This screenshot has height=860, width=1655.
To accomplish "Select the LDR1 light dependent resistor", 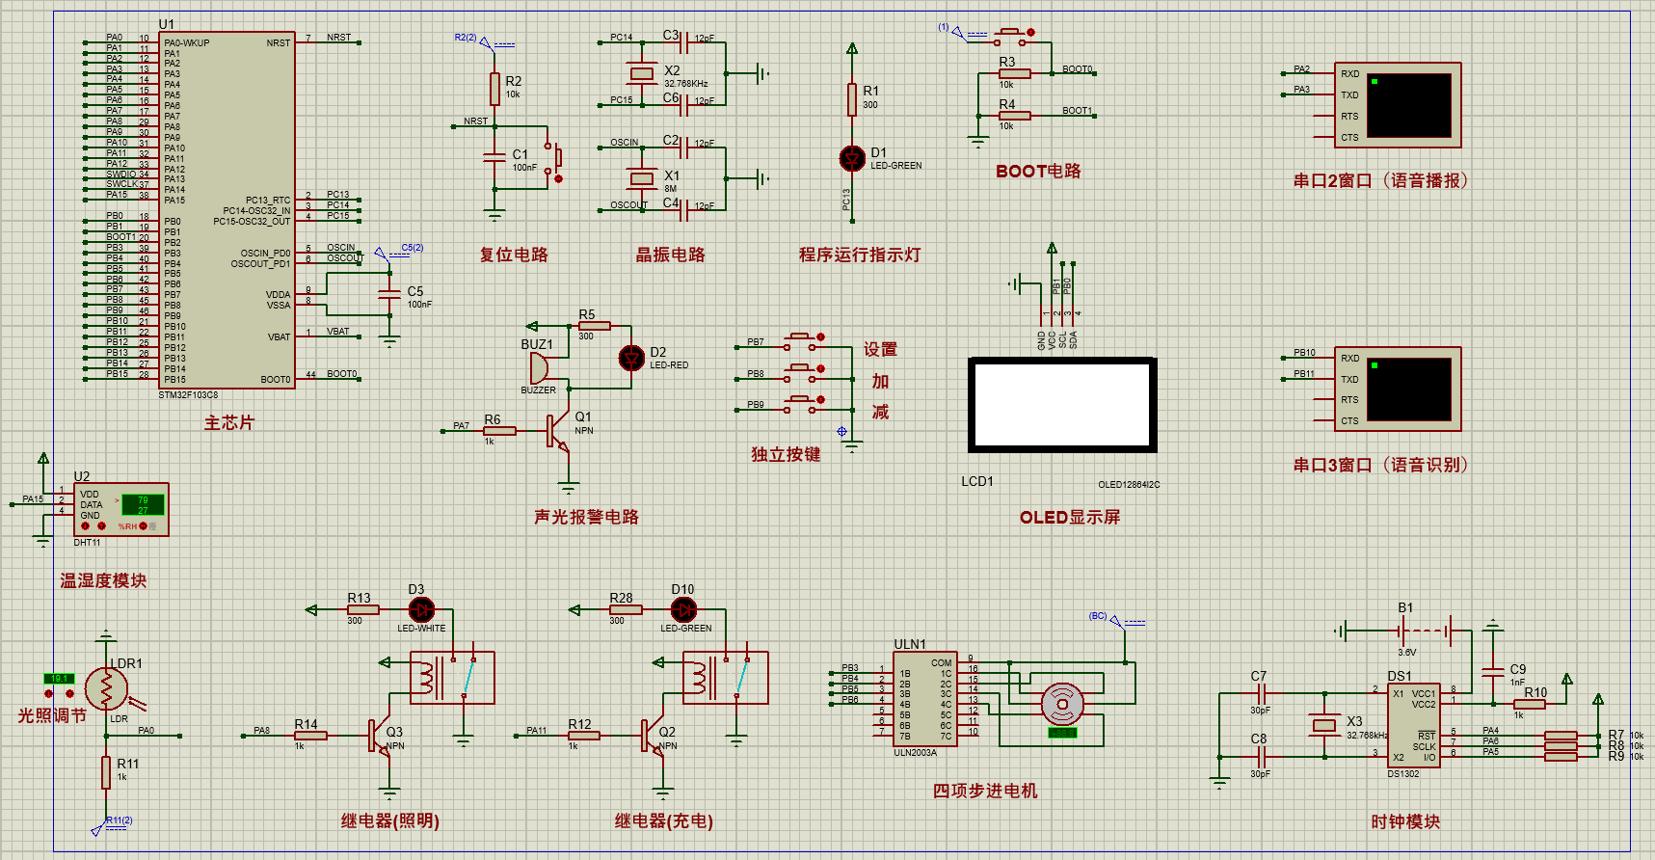I will 106,688.
